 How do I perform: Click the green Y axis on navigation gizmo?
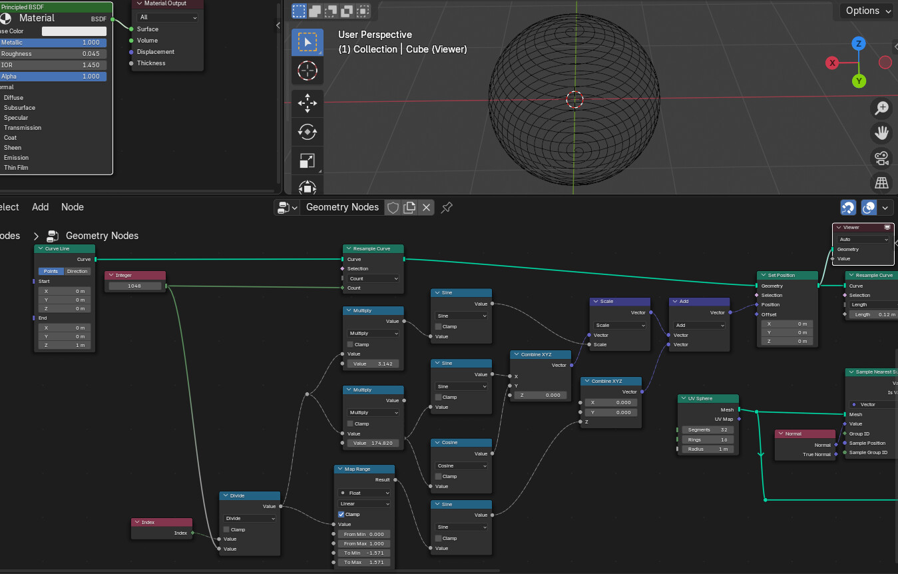pos(859,81)
